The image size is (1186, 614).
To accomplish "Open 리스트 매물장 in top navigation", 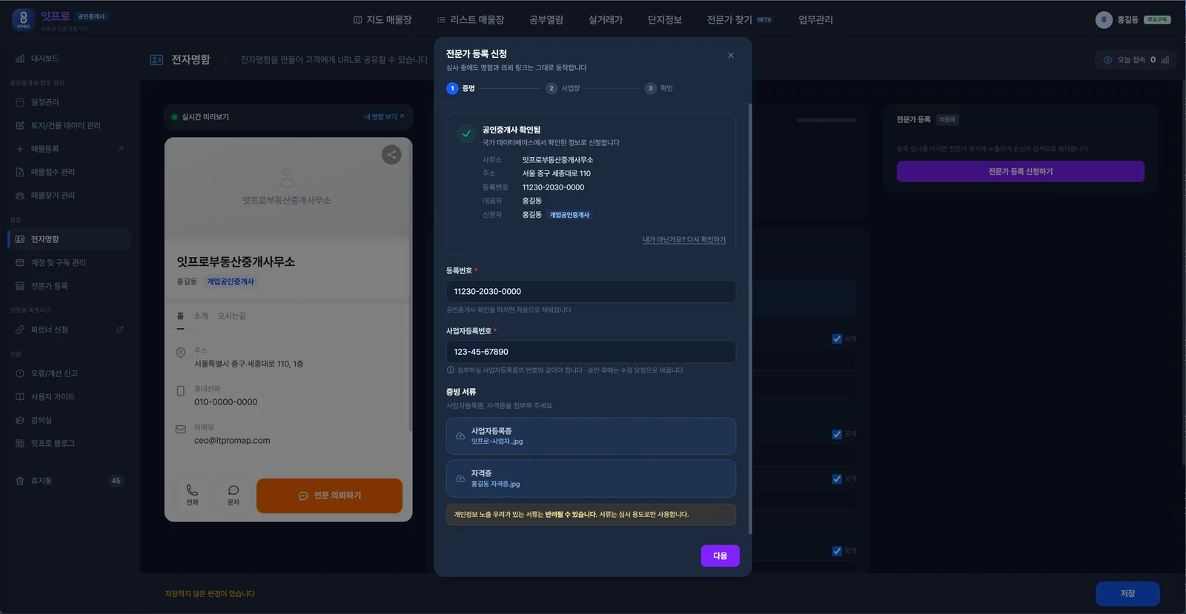I will click(471, 20).
